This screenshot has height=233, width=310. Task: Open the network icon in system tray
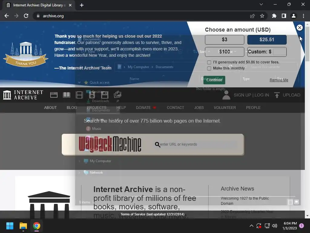267,226
